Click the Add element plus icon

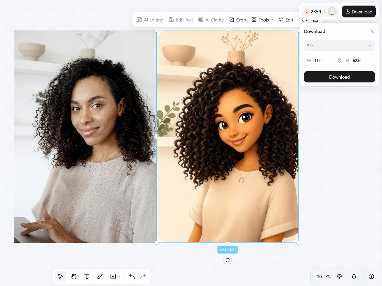113,276
